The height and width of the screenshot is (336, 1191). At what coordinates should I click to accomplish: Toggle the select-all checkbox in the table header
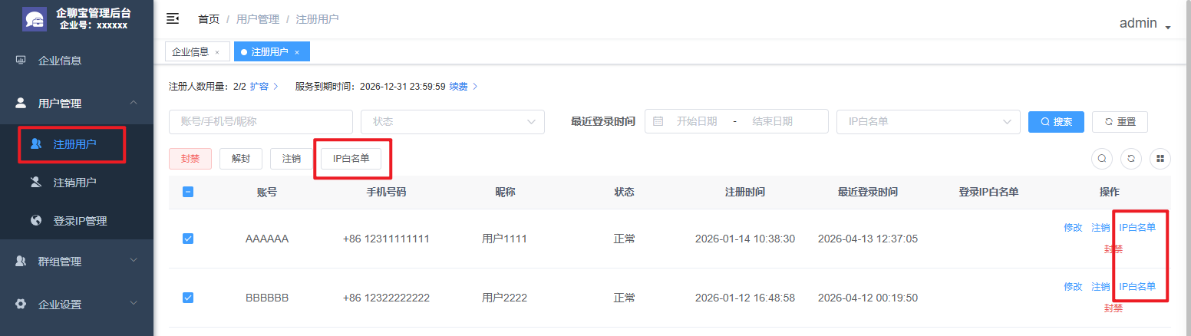[x=188, y=192]
